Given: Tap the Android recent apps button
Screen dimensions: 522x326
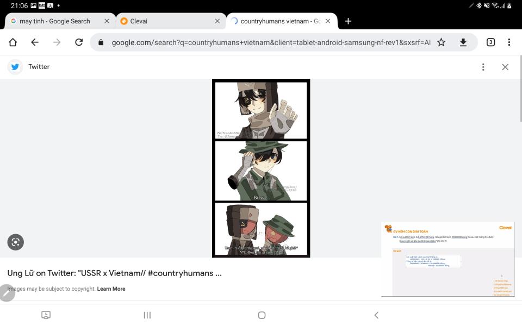Looking at the screenshot, I should [147, 315].
